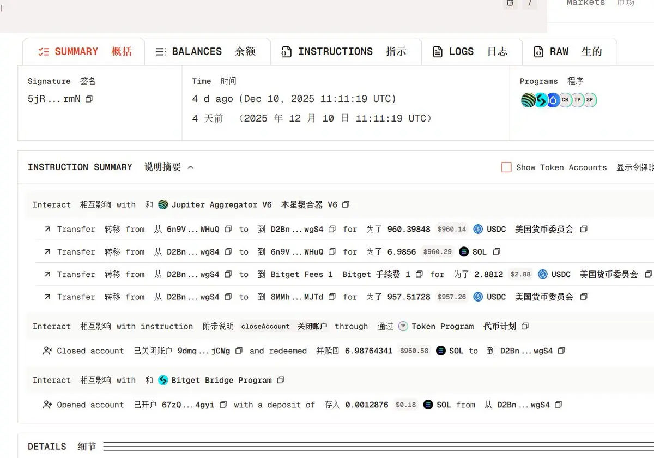Copy USDC token address in the 957.51728 row
The height and width of the screenshot is (458, 654).
pos(584,297)
